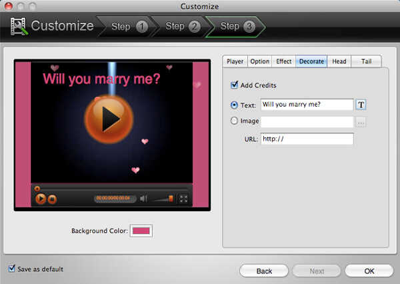Select Step 3 in the header
400x284 pixels.
(236, 26)
